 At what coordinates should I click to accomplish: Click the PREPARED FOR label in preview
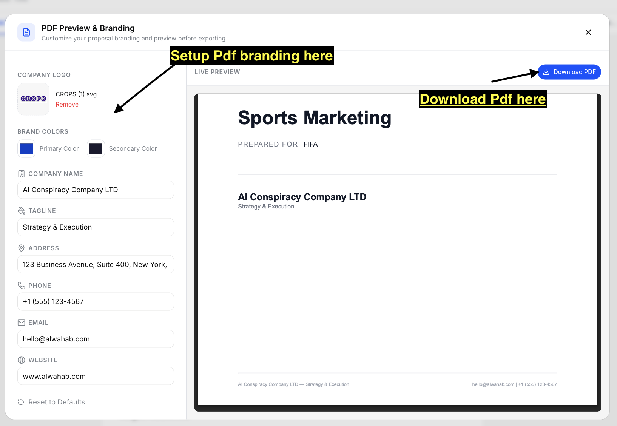268,144
